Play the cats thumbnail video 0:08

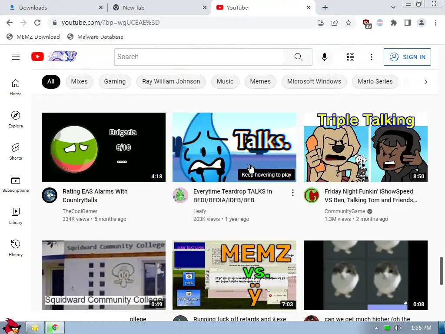tap(365, 275)
